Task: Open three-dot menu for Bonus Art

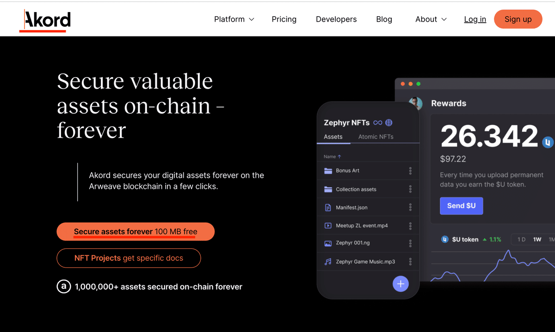Action: click(x=410, y=171)
